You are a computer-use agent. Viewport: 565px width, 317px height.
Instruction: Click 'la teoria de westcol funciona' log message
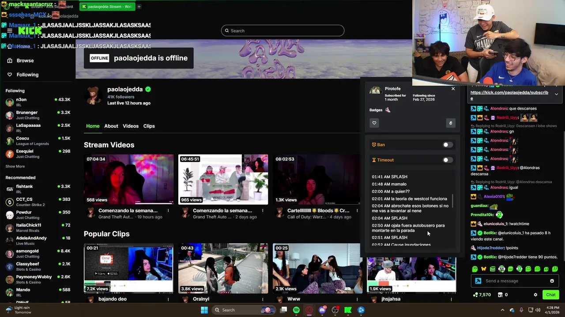(409, 199)
